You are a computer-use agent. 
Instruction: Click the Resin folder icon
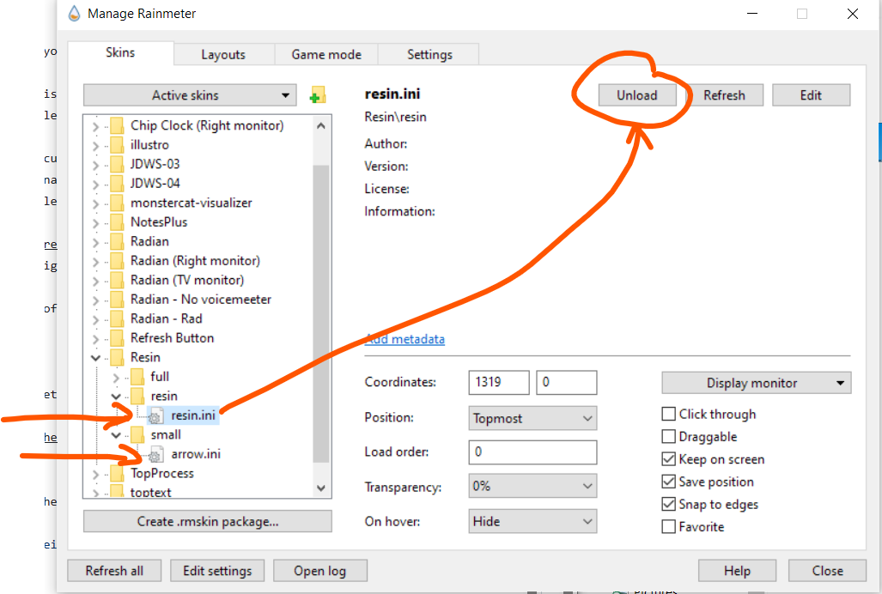tap(117, 357)
